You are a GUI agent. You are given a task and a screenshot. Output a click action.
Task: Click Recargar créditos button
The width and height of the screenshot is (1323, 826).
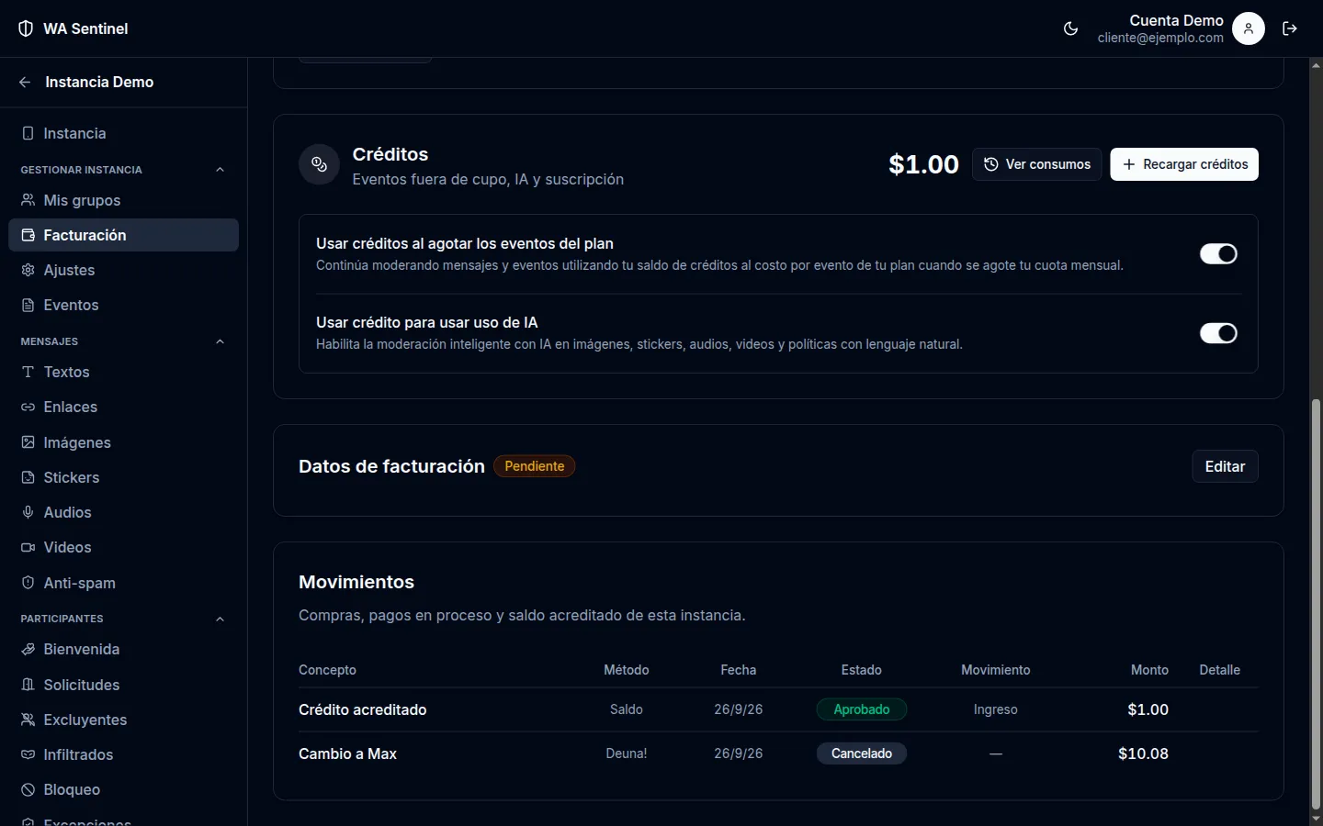click(1184, 164)
